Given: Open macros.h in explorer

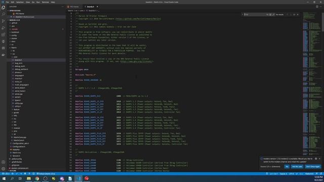Looking at the screenshot, I should pyautogui.click(x=18, y=79).
